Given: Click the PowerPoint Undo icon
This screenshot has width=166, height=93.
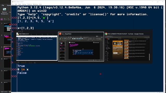Looking at the screenshot, I should (x=5, y=19).
